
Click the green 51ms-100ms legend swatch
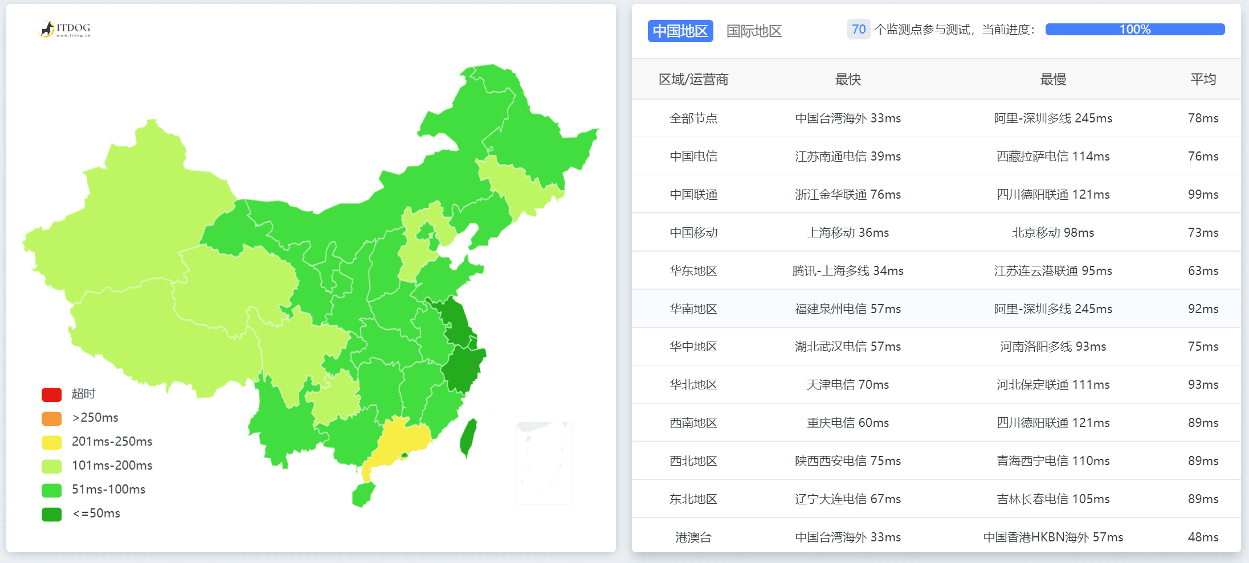[x=51, y=490]
